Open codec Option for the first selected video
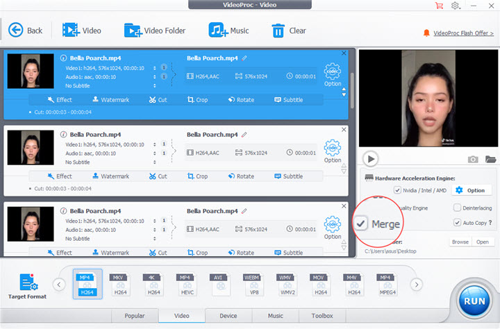Screen dimensions: 500x329 333,75
